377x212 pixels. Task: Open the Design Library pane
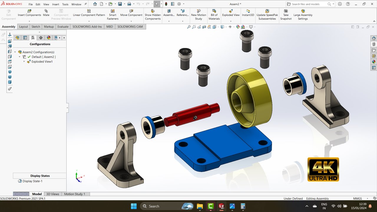click(x=374, y=44)
